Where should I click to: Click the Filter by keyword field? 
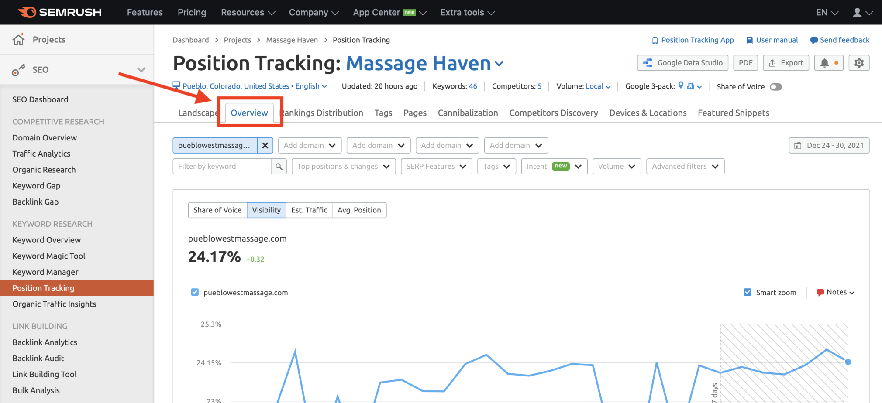click(x=222, y=166)
